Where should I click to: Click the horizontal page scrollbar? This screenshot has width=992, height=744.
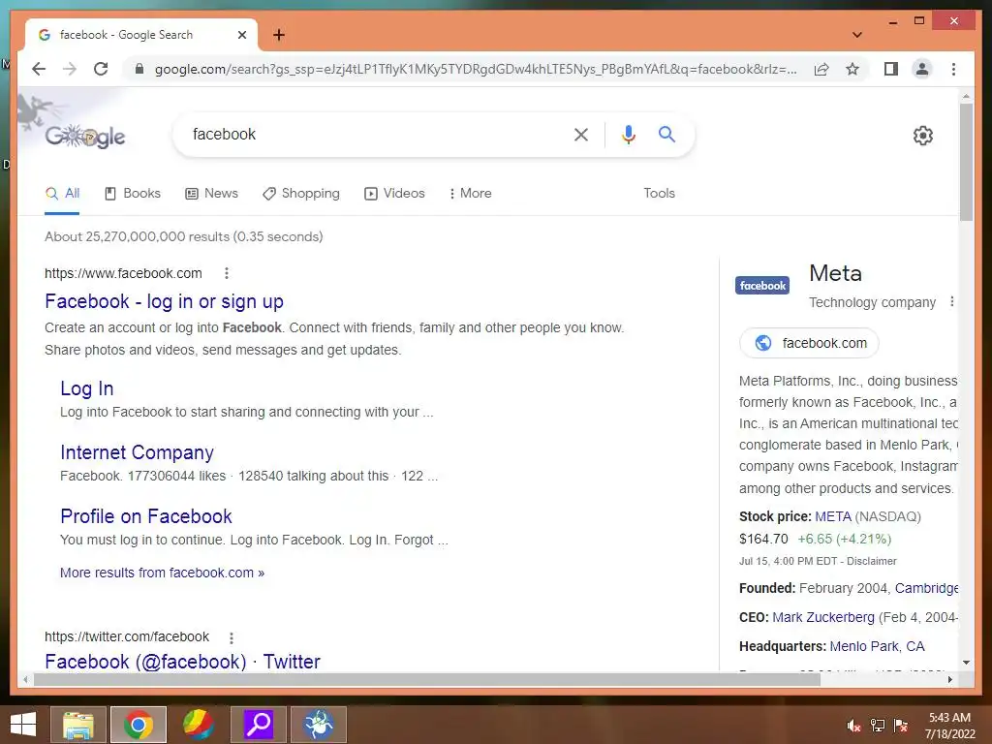click(x=427, y=679)
